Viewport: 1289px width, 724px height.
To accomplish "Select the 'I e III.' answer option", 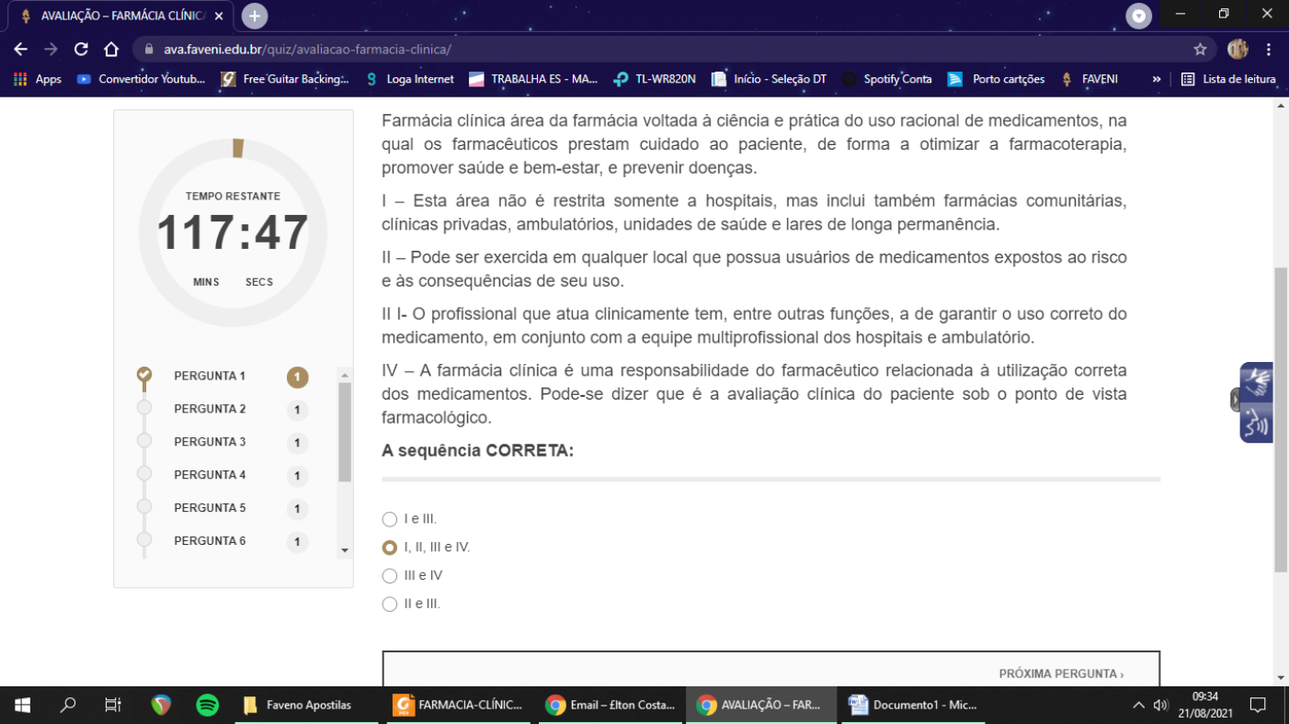I will click(390, 519).
